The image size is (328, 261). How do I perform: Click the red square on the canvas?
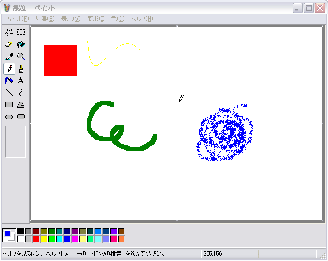60,60
